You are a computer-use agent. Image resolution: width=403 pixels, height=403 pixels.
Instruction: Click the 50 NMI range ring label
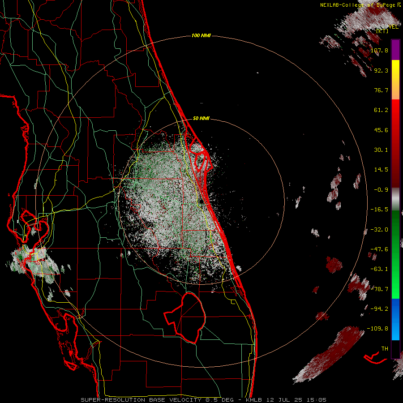(x=201, y=118)
